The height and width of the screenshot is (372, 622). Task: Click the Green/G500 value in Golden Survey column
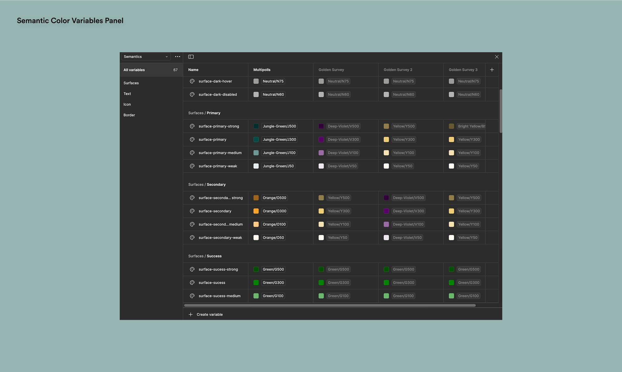pyautogui.click(x=338, y=269)
